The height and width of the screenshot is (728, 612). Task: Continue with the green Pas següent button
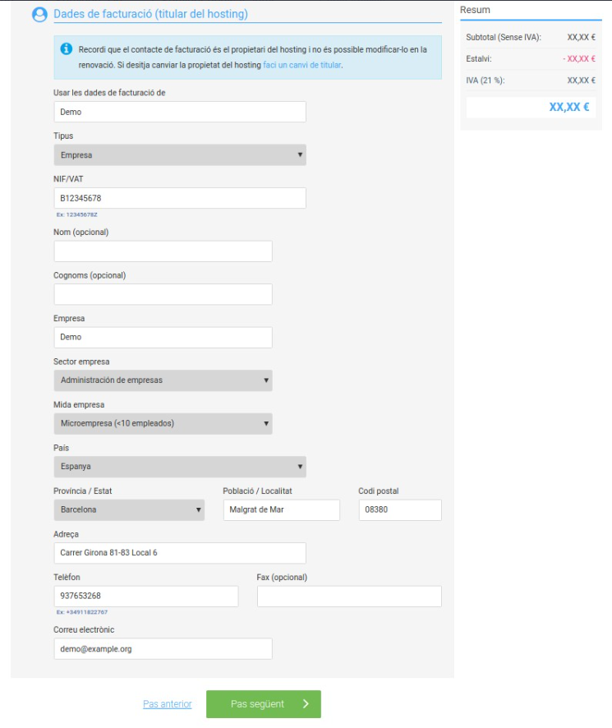[263, 704]
